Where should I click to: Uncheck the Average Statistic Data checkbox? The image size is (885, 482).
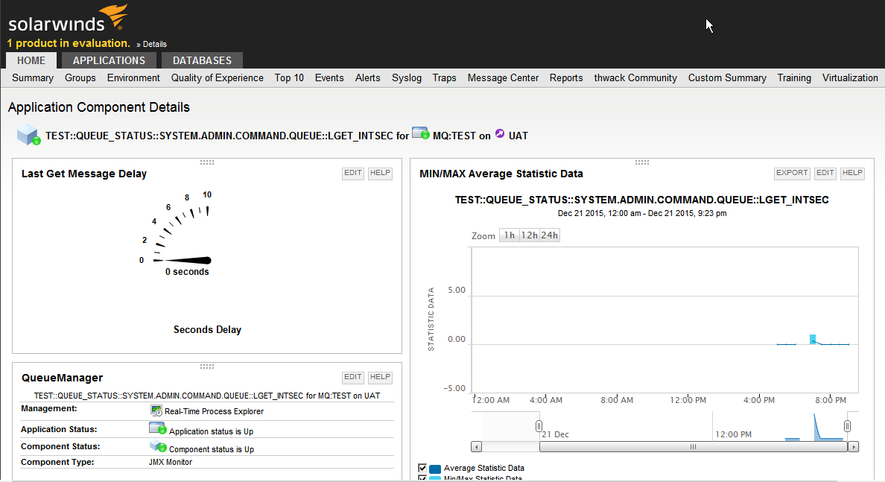(x=422, y=468)
